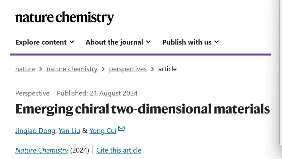The image size is (282, 159).
Task: Open author Yong Cui's name link
Action: [103, 131]
